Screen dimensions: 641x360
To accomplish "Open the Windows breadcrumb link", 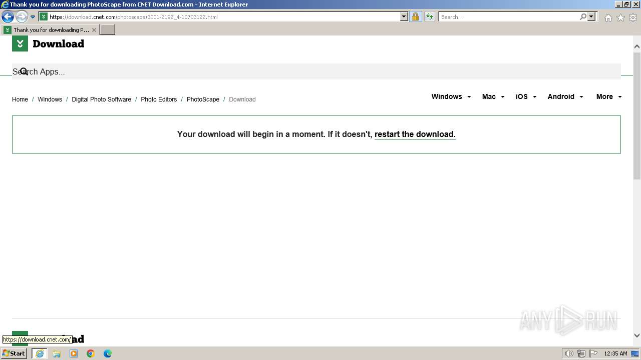I will click(x=50, y=99).
